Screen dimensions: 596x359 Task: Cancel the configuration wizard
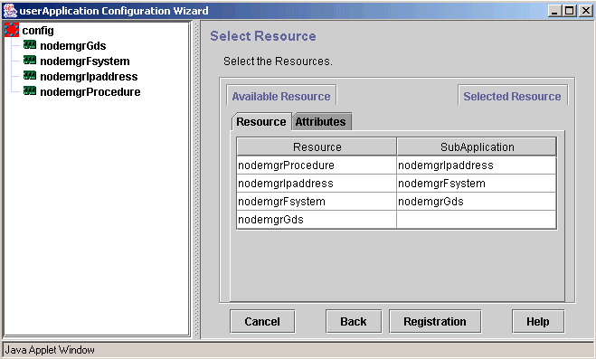pos(262,321)
